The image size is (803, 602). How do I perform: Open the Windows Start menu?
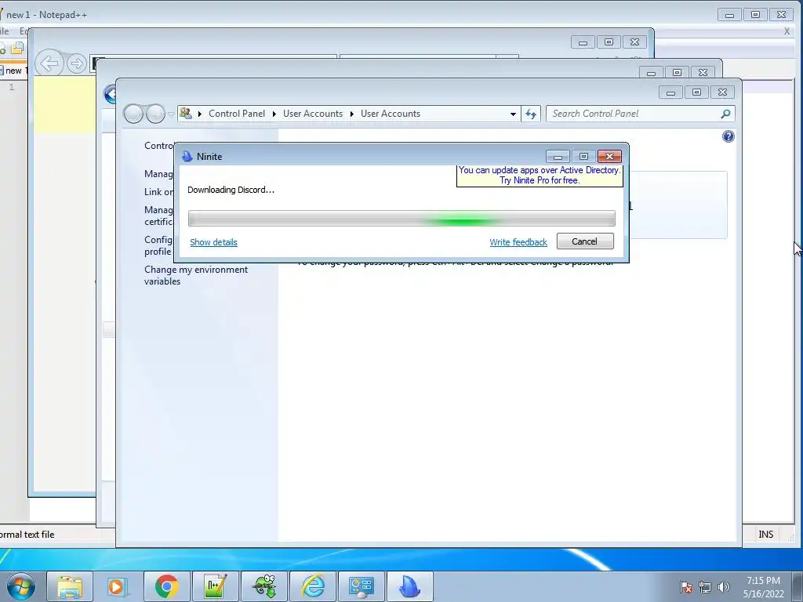pyautogui.click(x=20, y=586)
